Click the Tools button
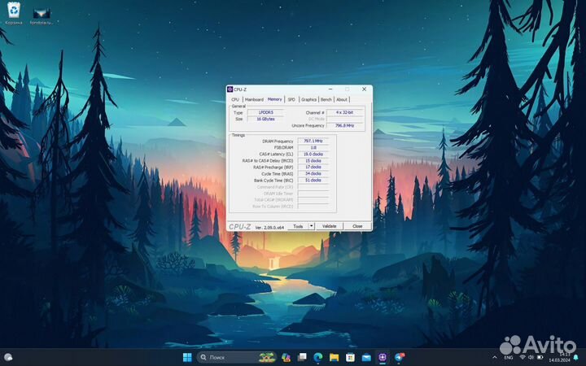 298,226
